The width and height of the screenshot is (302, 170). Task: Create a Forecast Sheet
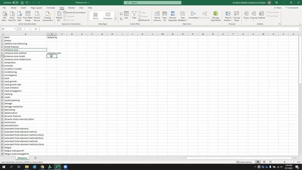236,16
